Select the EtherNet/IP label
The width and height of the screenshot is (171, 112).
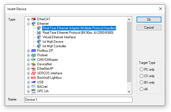(45, 69)
